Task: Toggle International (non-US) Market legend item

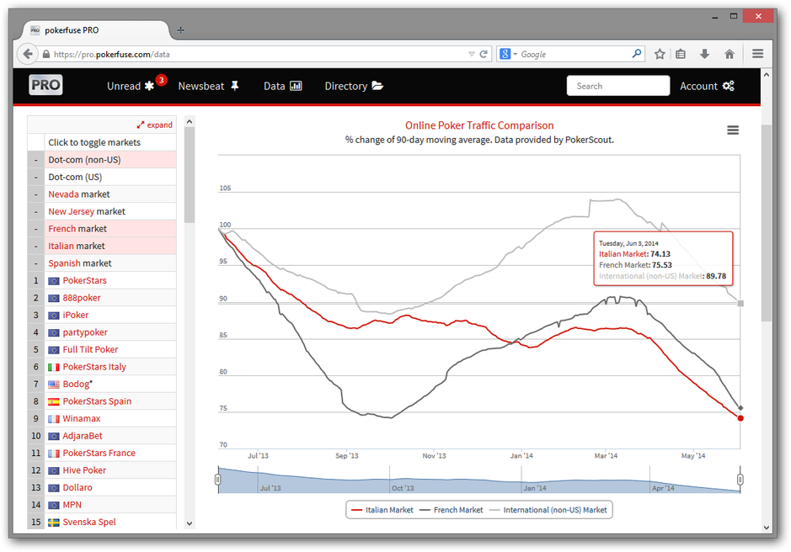Action: click(548, 510)
